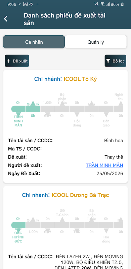Click the plus icon on Đề xuất button

(x=8, y=61)
